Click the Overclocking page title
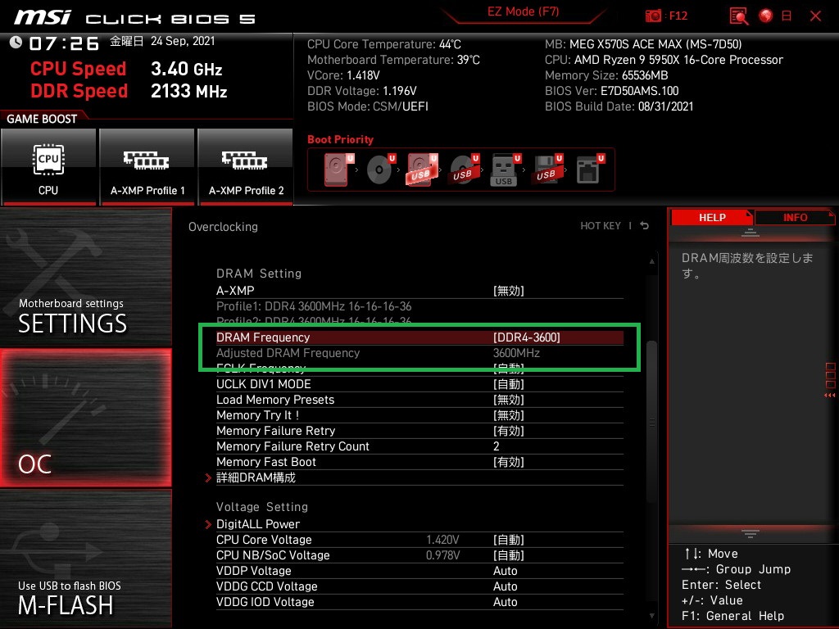 tap(223, 227)
